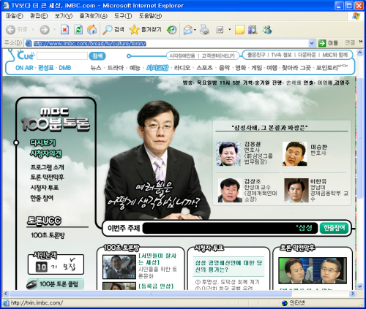366x309 pixels.
Task: Stop page loading with red X icon
Action: pyautogui.click(x=64, y=30)
